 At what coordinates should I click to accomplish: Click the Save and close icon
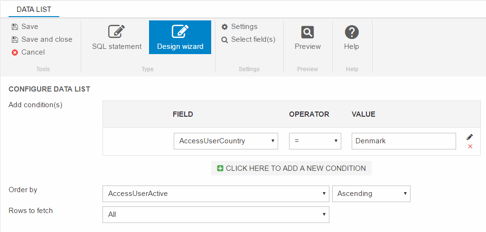(15, 40)
